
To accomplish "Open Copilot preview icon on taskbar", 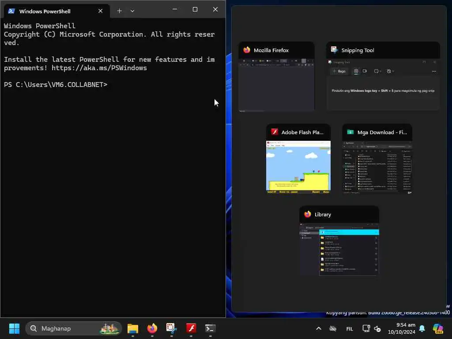I will [x=438, y=328].
